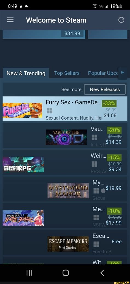Open the New Releases button
Screen dimensions: 130x284
tap(105, 89)
